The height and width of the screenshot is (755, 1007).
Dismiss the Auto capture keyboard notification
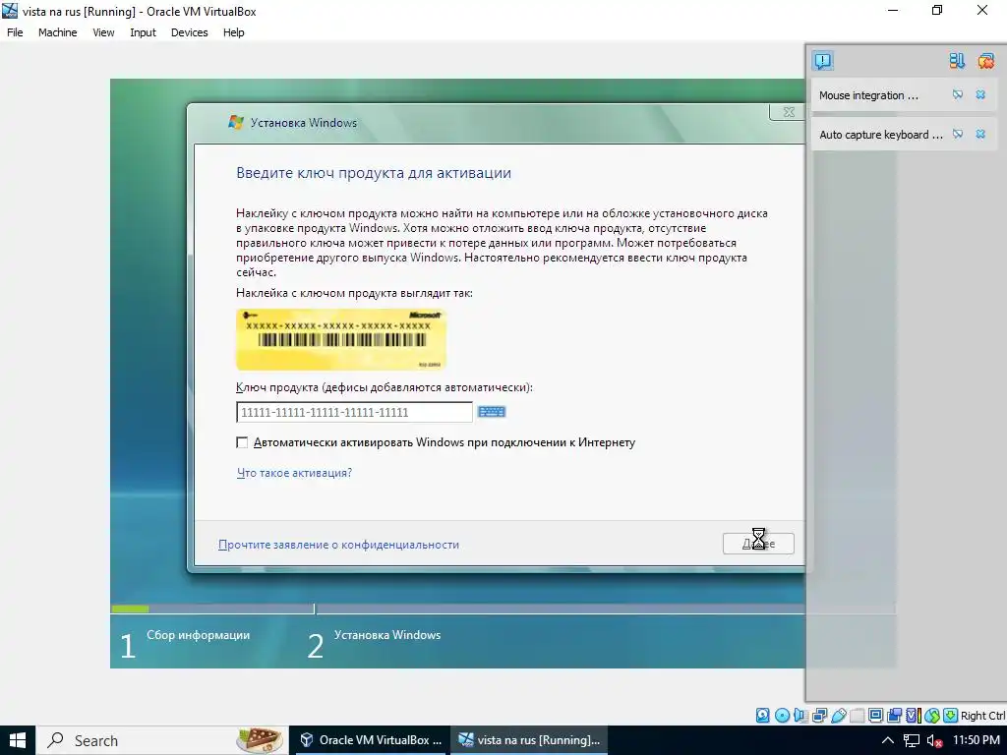980,134
